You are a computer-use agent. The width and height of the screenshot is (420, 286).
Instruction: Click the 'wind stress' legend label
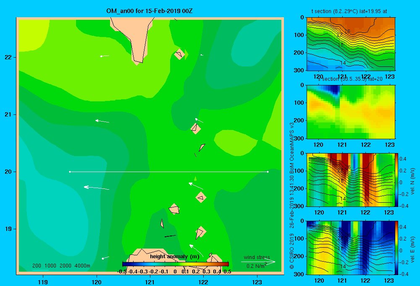point(257,257)
